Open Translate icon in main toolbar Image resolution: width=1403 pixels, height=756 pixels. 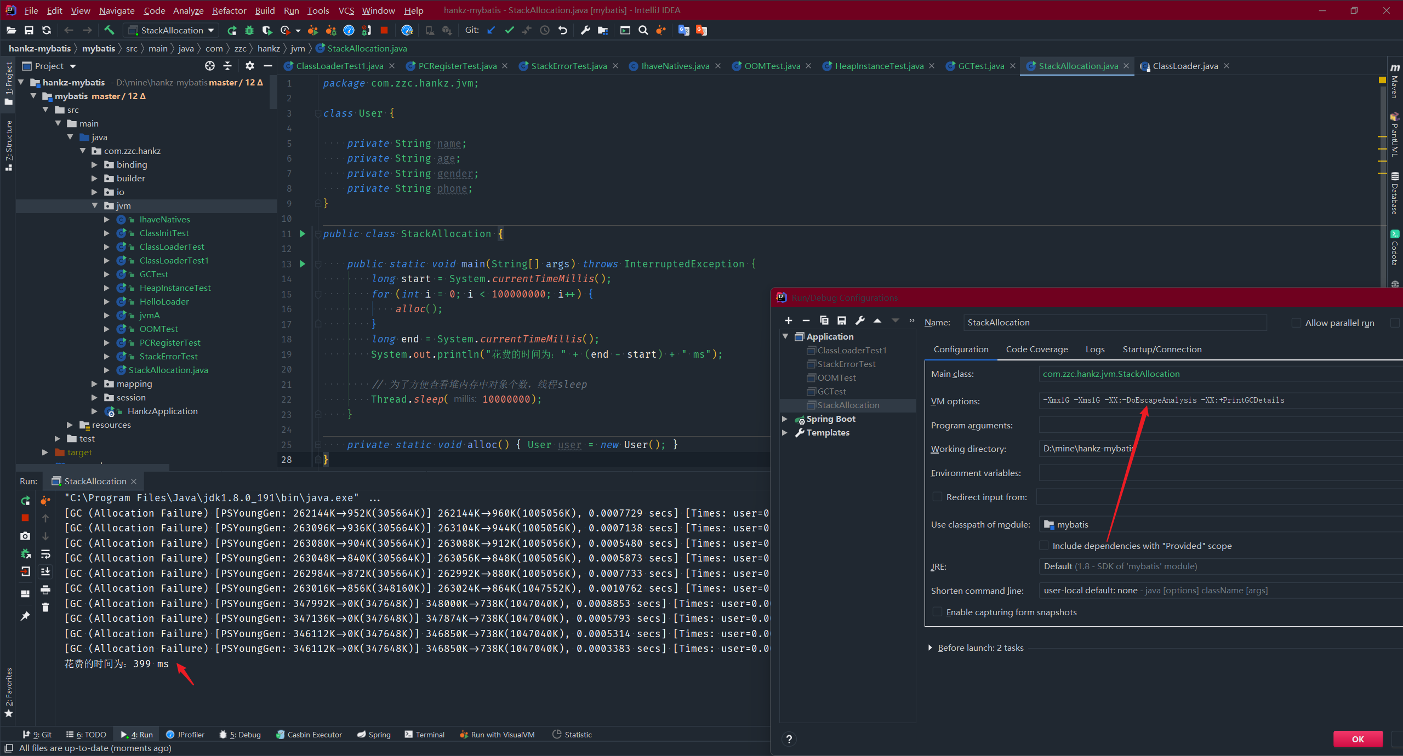tap(683, 30)
